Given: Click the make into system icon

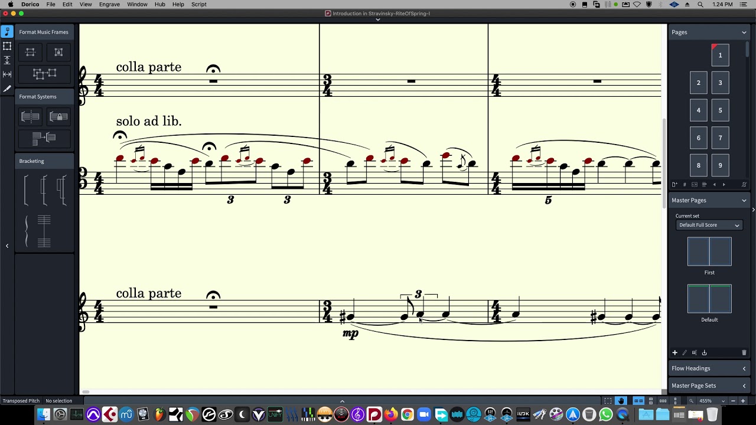Looking at the screenshot, I should tap(44, 139).
